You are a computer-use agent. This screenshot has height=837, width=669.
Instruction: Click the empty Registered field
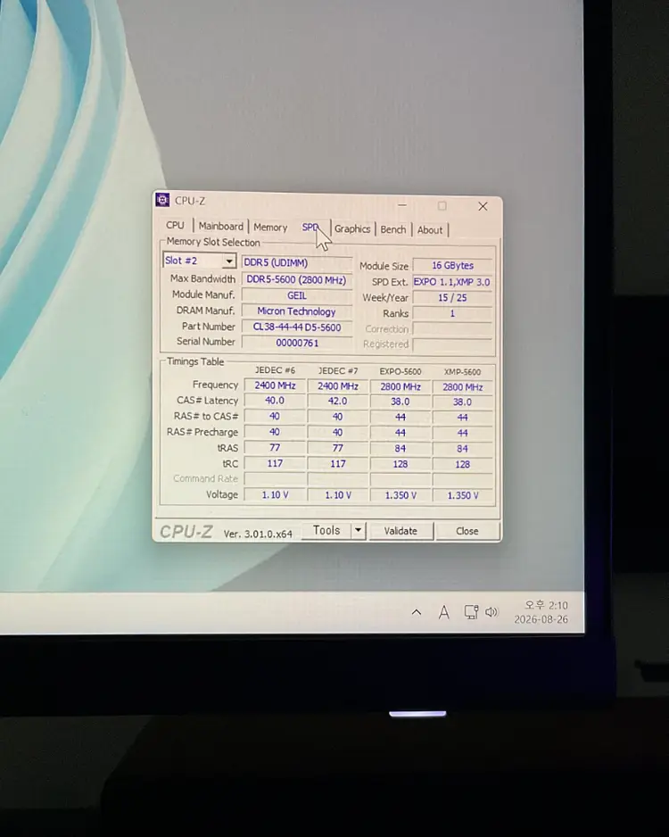click(452, 344)
